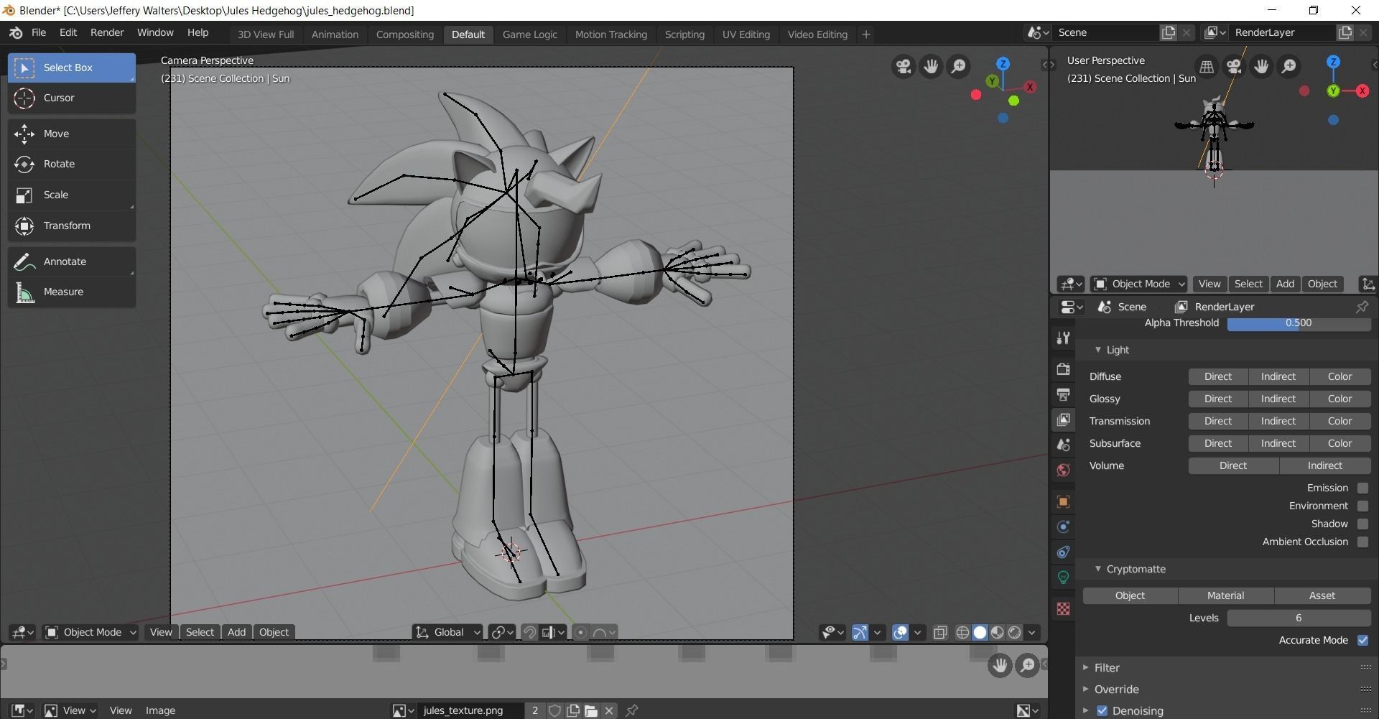
Task: Select the Cursor tool
Action: click(x=72, y=98)
